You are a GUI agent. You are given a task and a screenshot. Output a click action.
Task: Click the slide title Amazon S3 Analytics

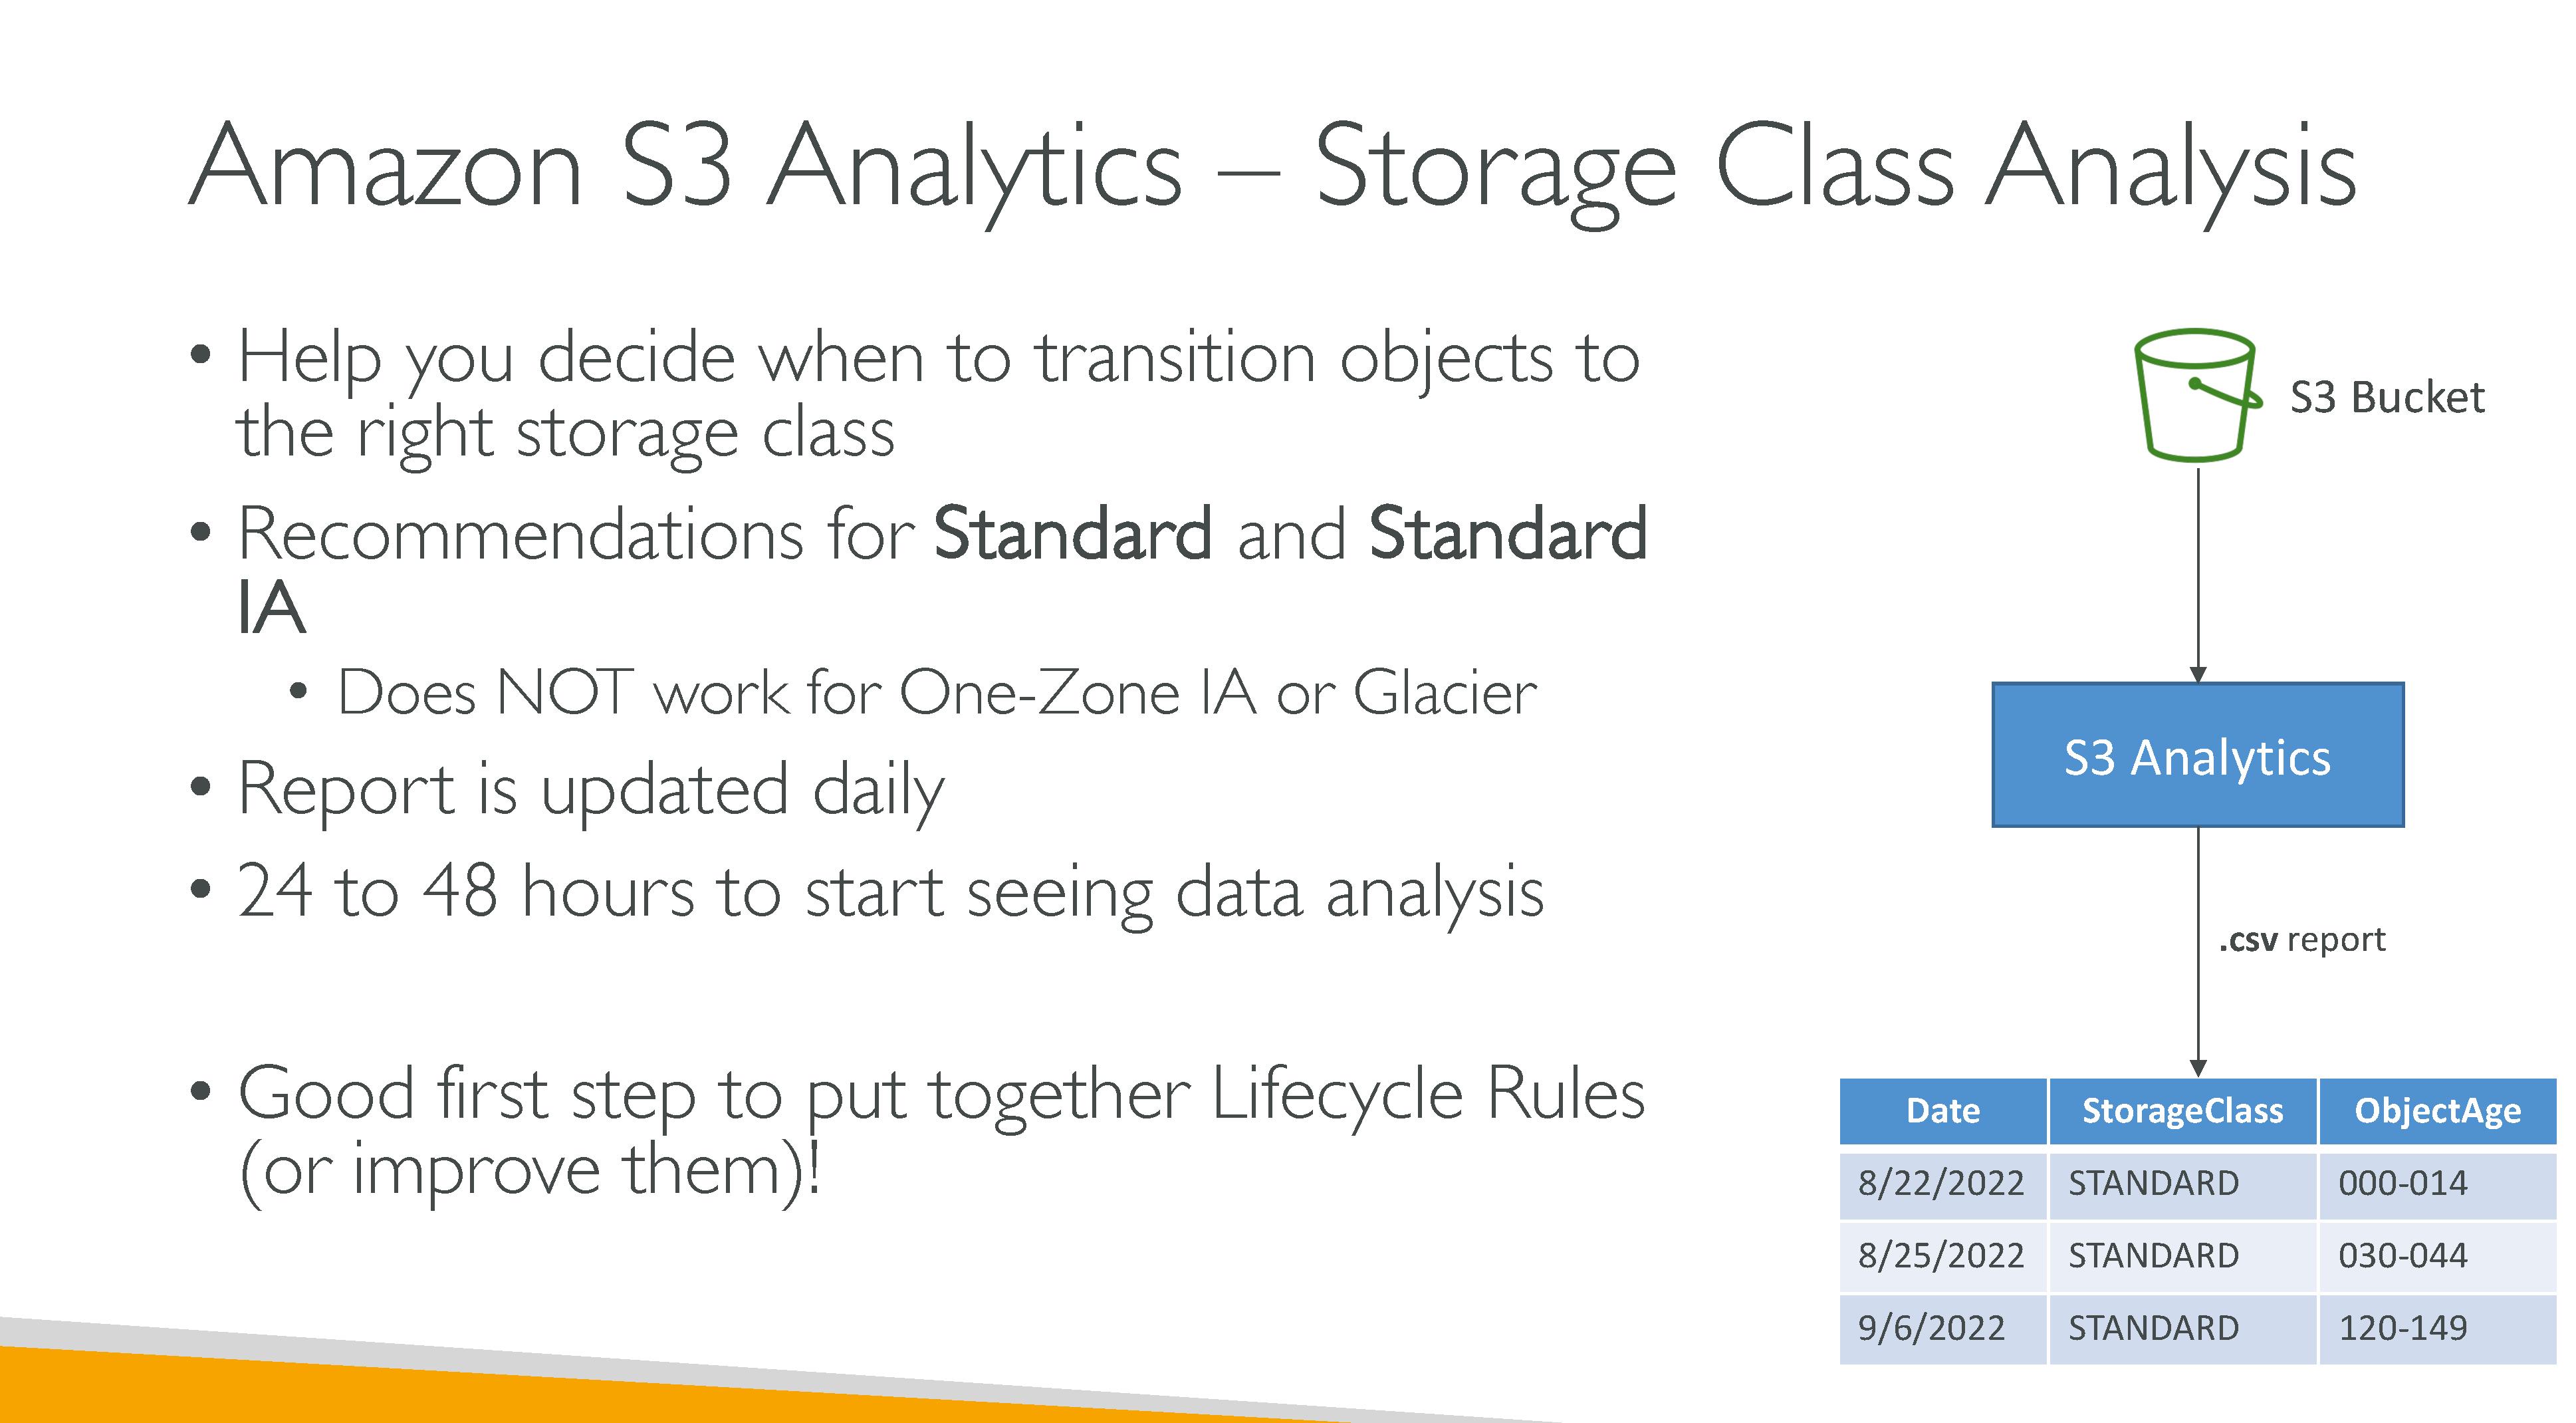point(1270,167)
